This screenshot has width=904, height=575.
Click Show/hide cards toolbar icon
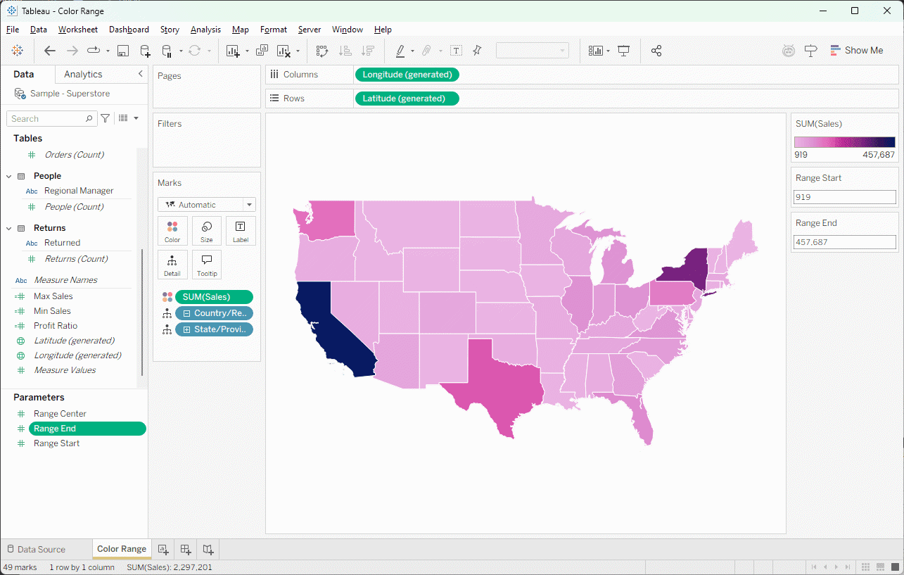[596, 51]
